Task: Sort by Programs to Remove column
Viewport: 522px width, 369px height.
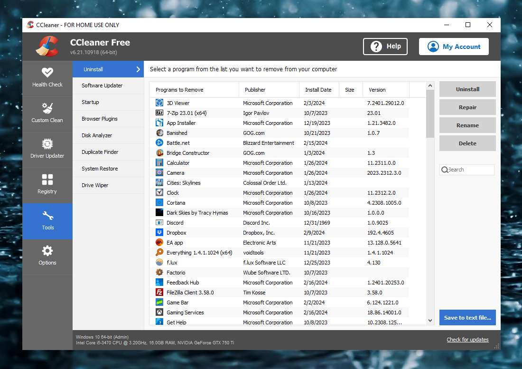Action: (x=195, y=90)
